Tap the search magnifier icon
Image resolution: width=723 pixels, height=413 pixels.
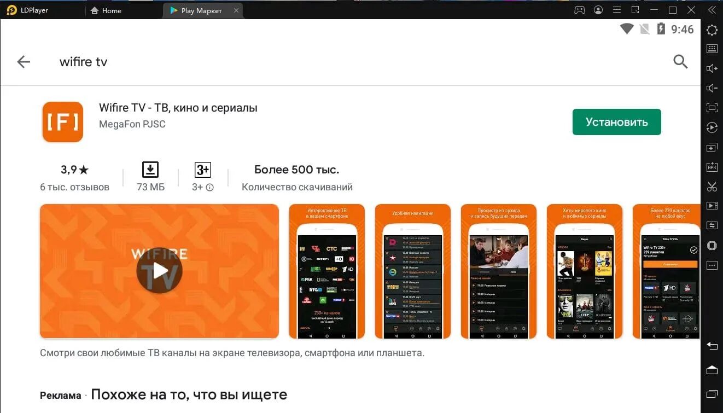[680, 61]
